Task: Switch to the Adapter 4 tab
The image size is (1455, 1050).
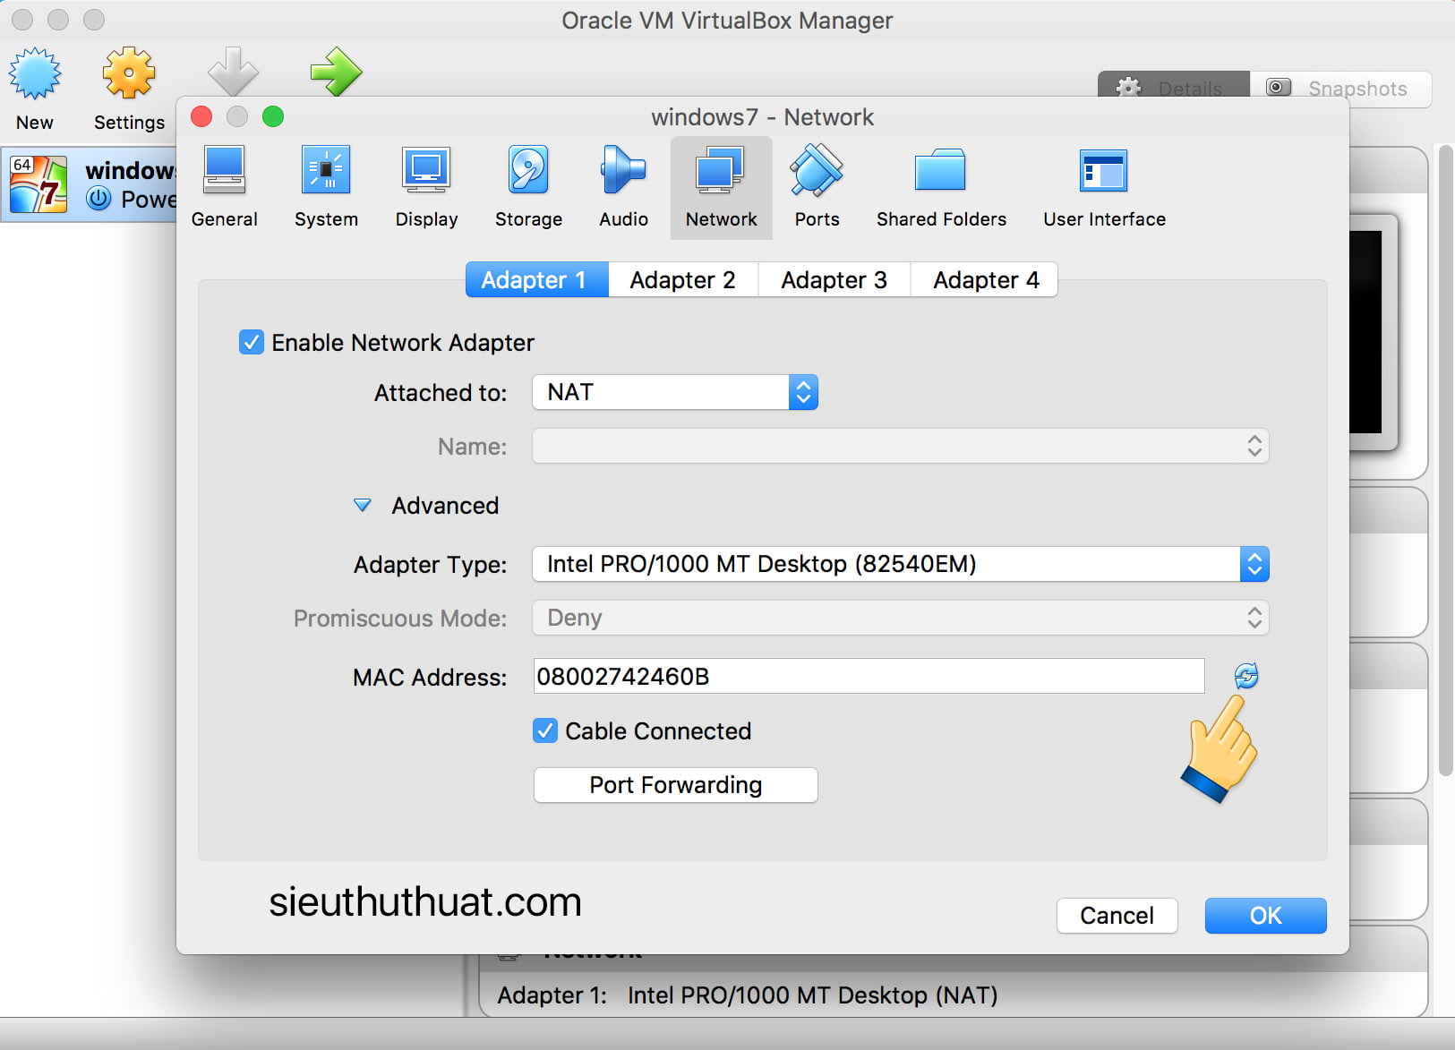Action: click(985, 280)
